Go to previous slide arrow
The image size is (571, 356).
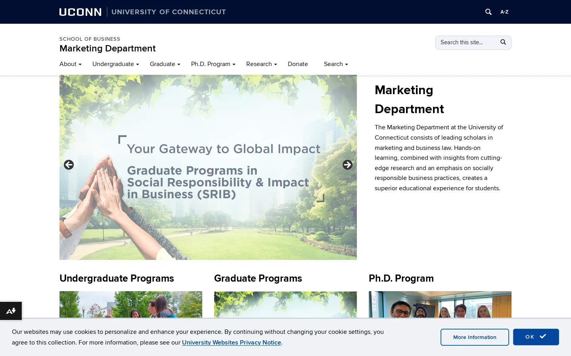[x=69, y=165]
